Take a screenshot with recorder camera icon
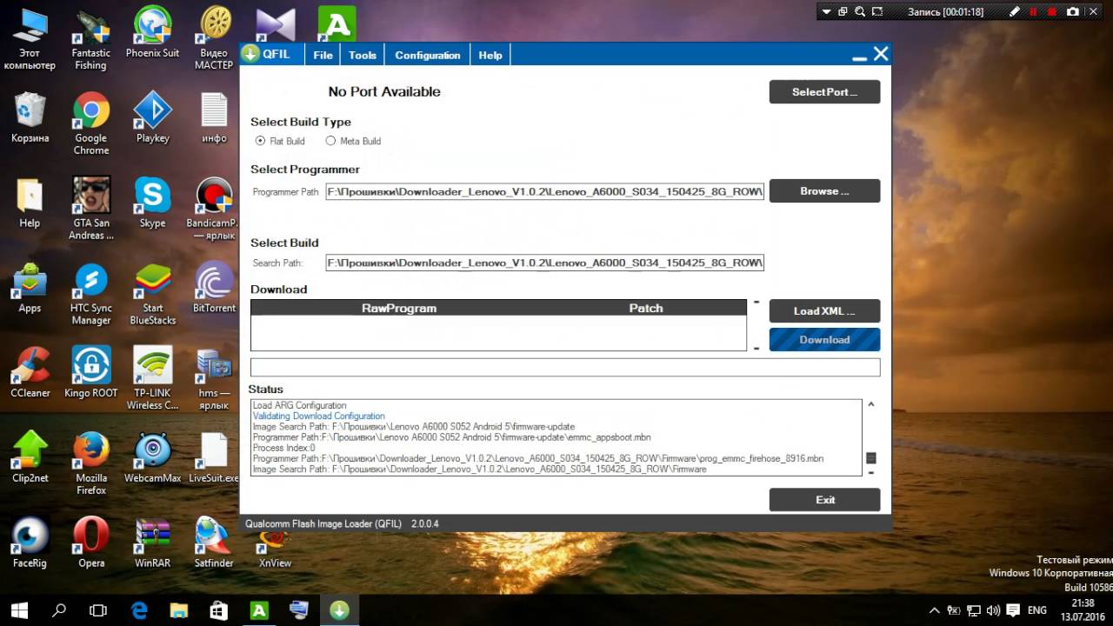1113x626 pixels. point(1073,12)
